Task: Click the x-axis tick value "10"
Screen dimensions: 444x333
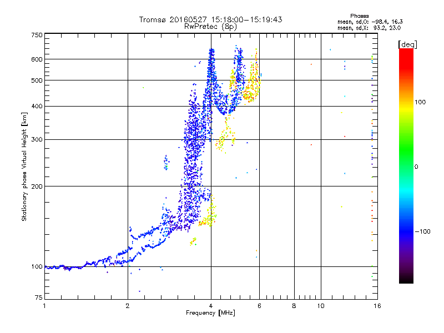Action: click(x=321, y=306)
